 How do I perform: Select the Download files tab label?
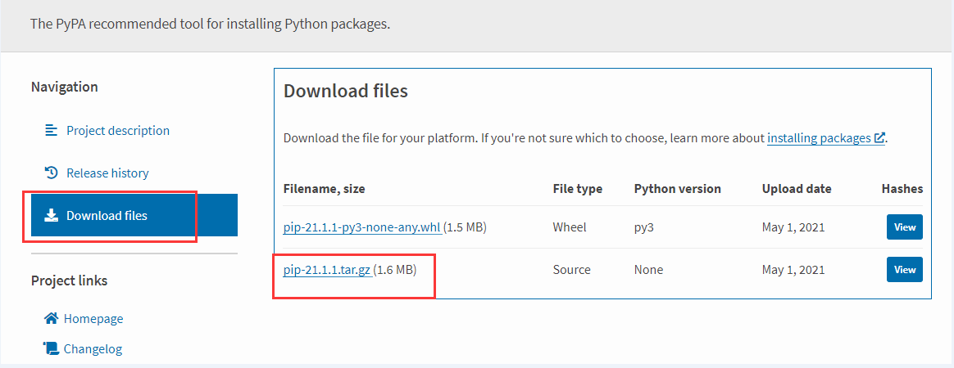point(107,216)
